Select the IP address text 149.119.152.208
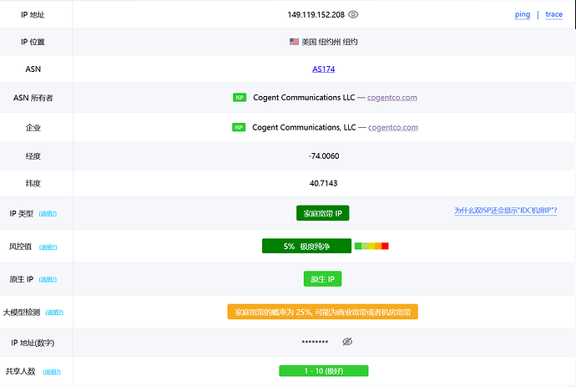Image resolution: width=576 pixels, height=387 pixels. (316, 15)
